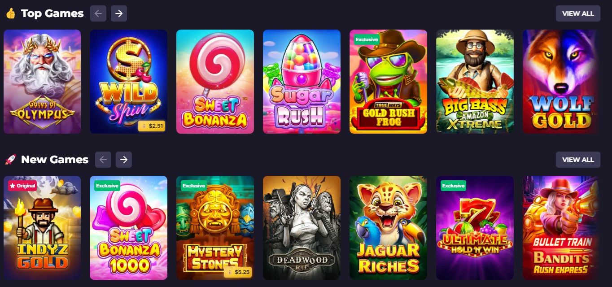The image size is (612, 287).
Task: Click the $2.51 jackpot badge on Wild Spin
Action: [x=151, y=126]
